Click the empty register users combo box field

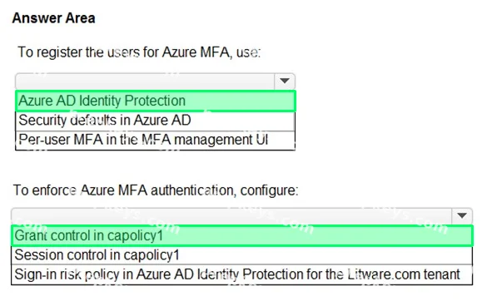tap(145, 81)
